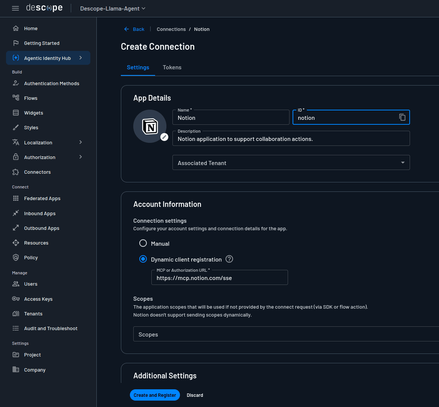Click the Dynamic client registration help icon

coord(229,259)
